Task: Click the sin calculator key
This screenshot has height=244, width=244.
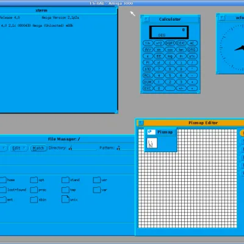Action: (x=159, y=49)
